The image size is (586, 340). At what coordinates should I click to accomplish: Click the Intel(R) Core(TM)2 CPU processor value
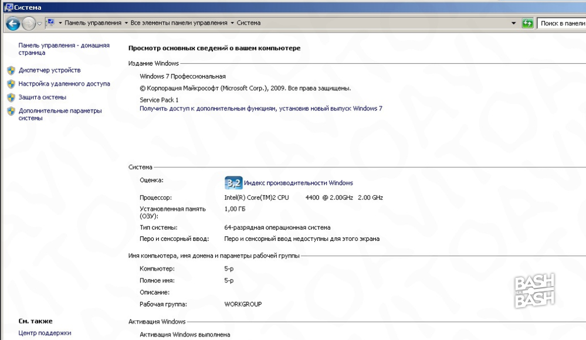303,198
